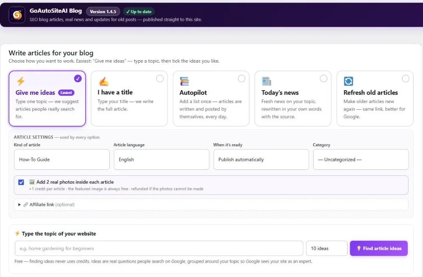The width and height of the screenshot is (423, 277).
Task: Choose the Today's news card title
Action: pyautogui.click(x=280, y=92)
